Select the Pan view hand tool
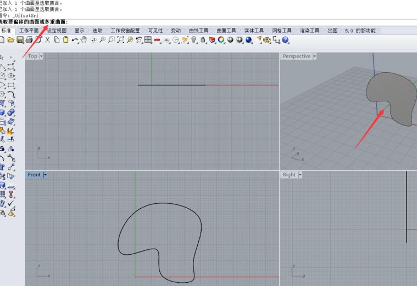417x286 pixels. coord(84,40)
